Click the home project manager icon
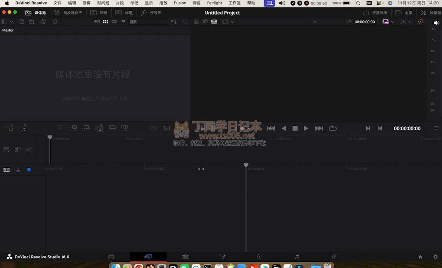442x268 pixels. coord(420,257)
